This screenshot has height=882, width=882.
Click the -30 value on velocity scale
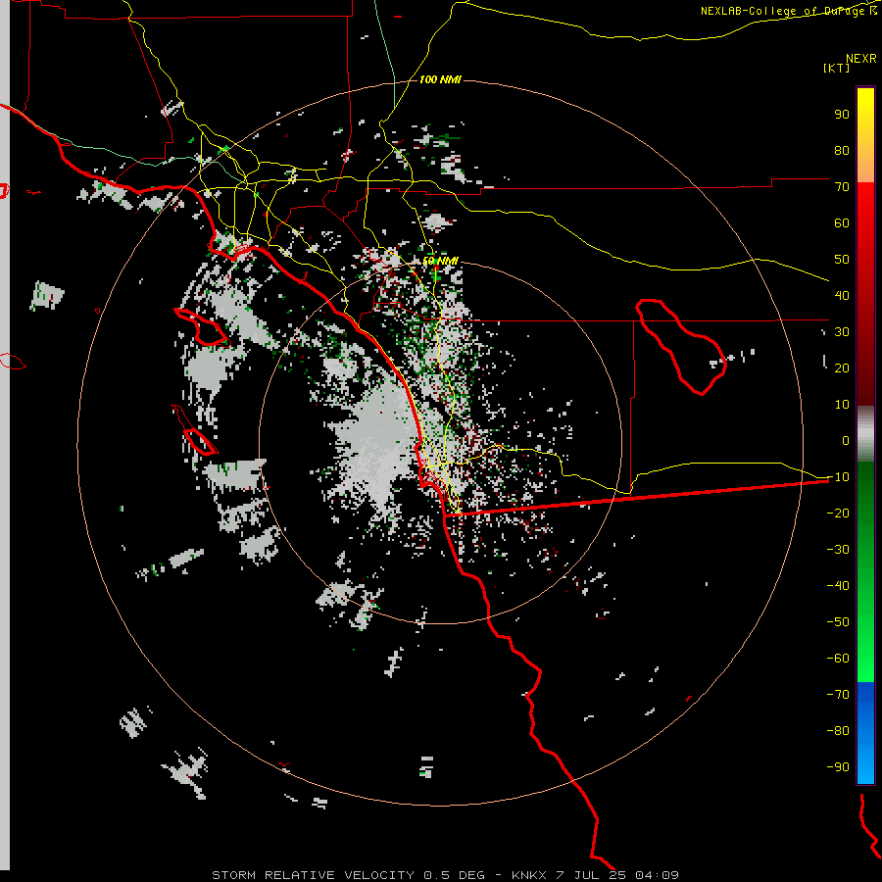pos(838,550)
